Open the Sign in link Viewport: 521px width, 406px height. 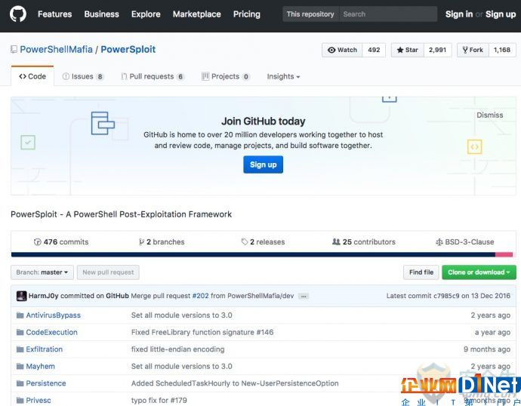(459, 14)
